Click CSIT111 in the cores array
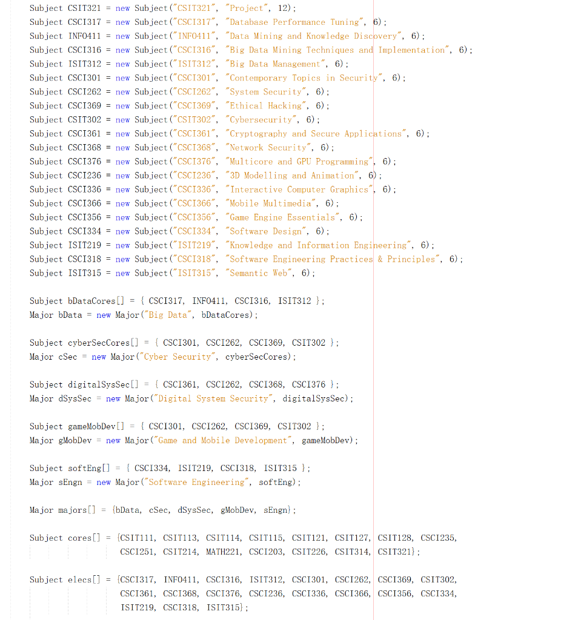The height and width of the screenshot is (620, 578). 137,538
